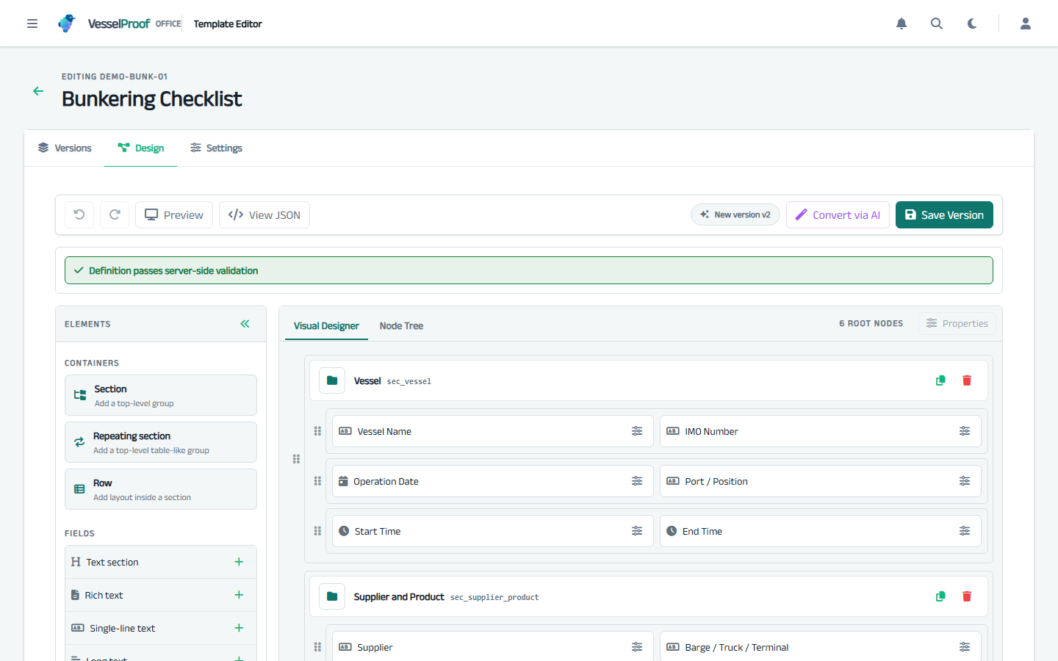This screenshot has width=1058, height=661.
Task: Add a Repeating section container
Action: click(x=161, y=442)
